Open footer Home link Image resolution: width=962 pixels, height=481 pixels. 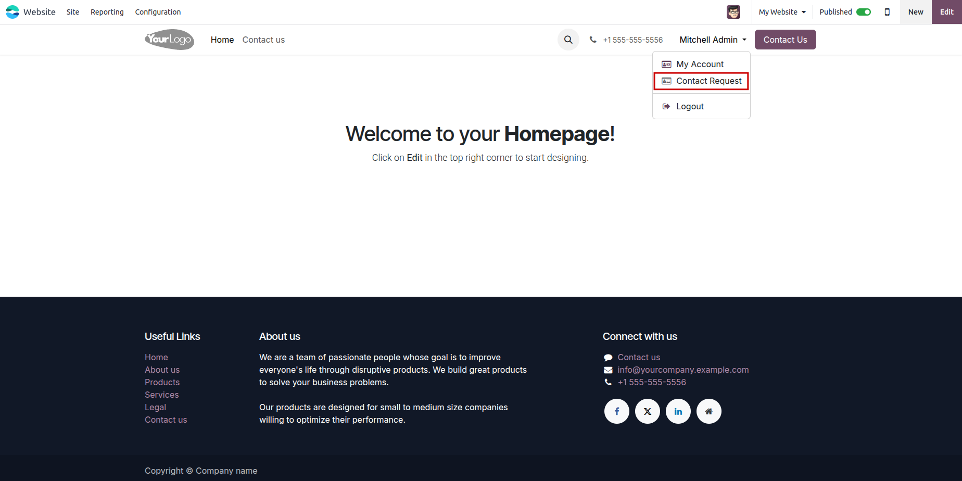tap(156, 357)
